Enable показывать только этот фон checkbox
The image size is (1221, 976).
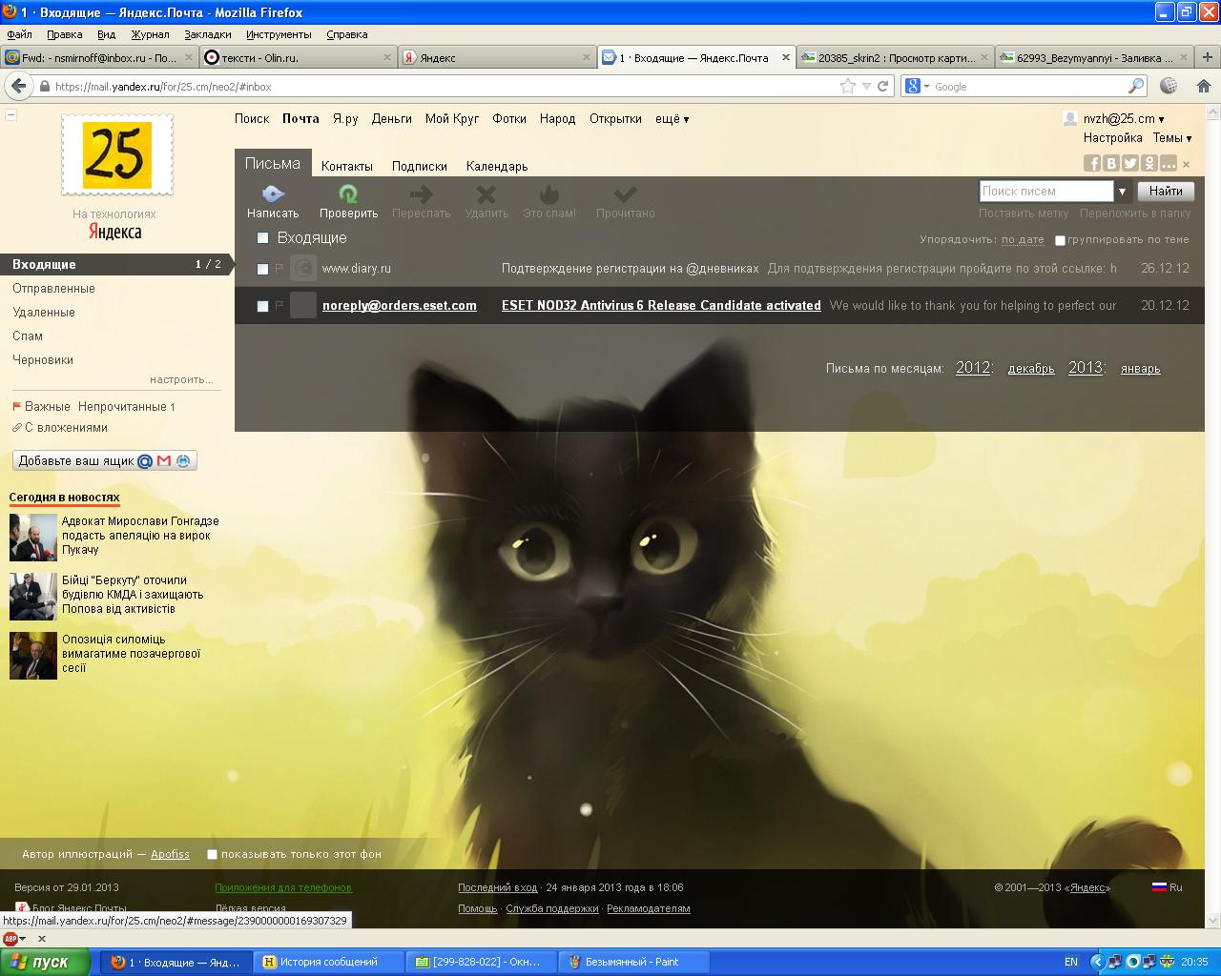tap(212, 854)
